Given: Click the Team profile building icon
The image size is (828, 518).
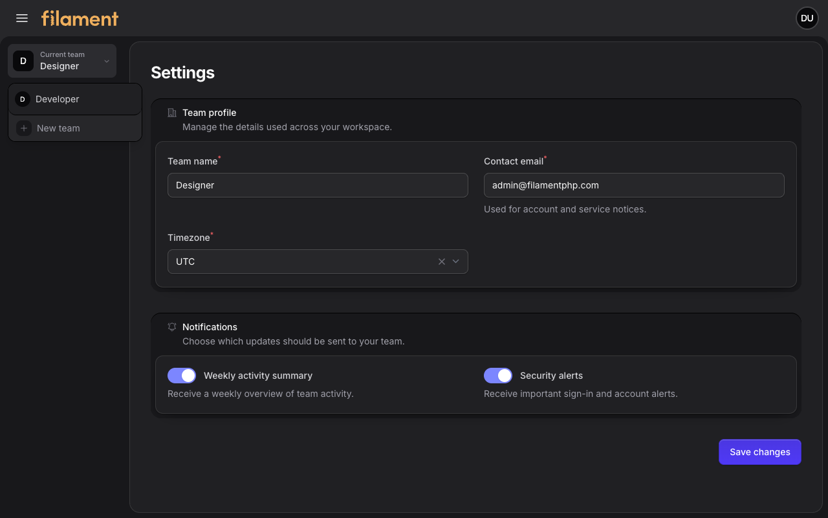Looking at the screenshot, I should click(172, 113).
